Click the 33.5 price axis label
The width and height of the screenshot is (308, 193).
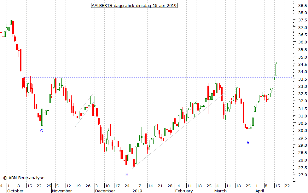[303, 79]
